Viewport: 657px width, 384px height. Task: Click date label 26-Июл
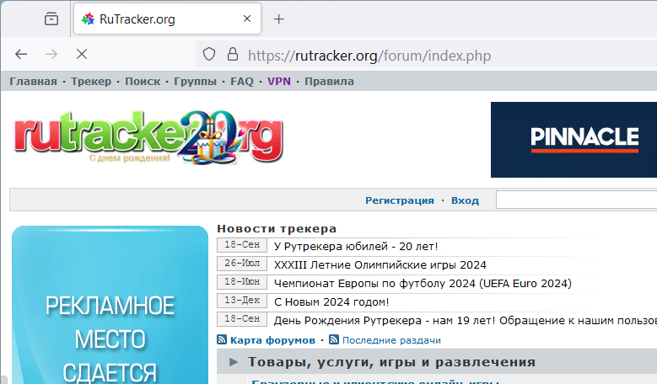[x=242, y=263]
